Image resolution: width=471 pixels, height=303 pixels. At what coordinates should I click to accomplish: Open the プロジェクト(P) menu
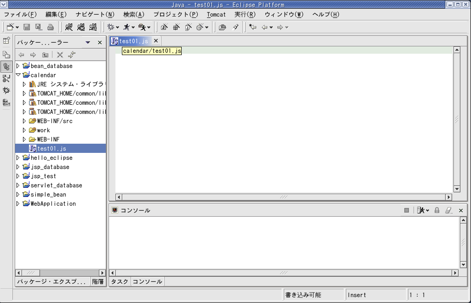coord(176,14)
